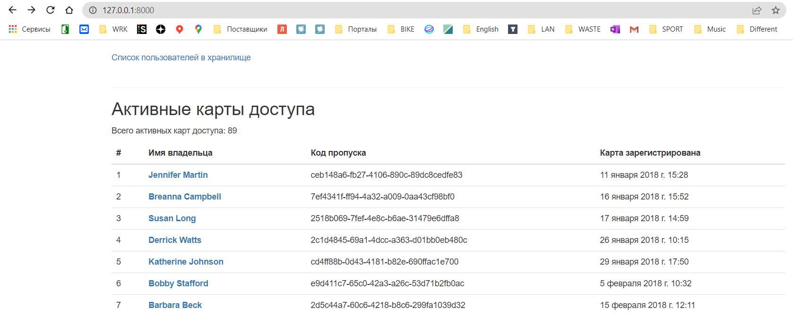Click the Всего активных карт доступа: 89 text
793x316 pixels.
pyautogui.click(x=174, y=131)
